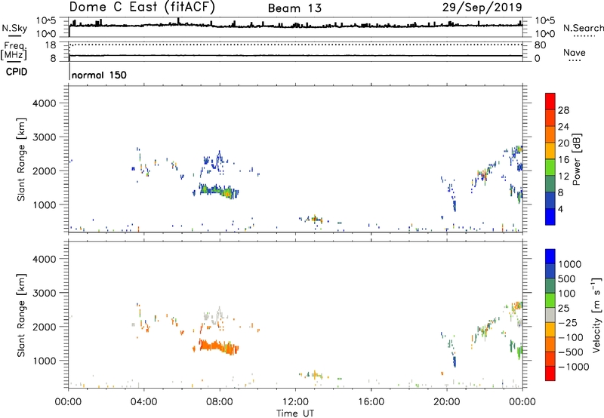Select the "Velocity [m s-1]" color bar title
Image resolution: width=604 pixels, height=418 pixels.
pos(596,315)
